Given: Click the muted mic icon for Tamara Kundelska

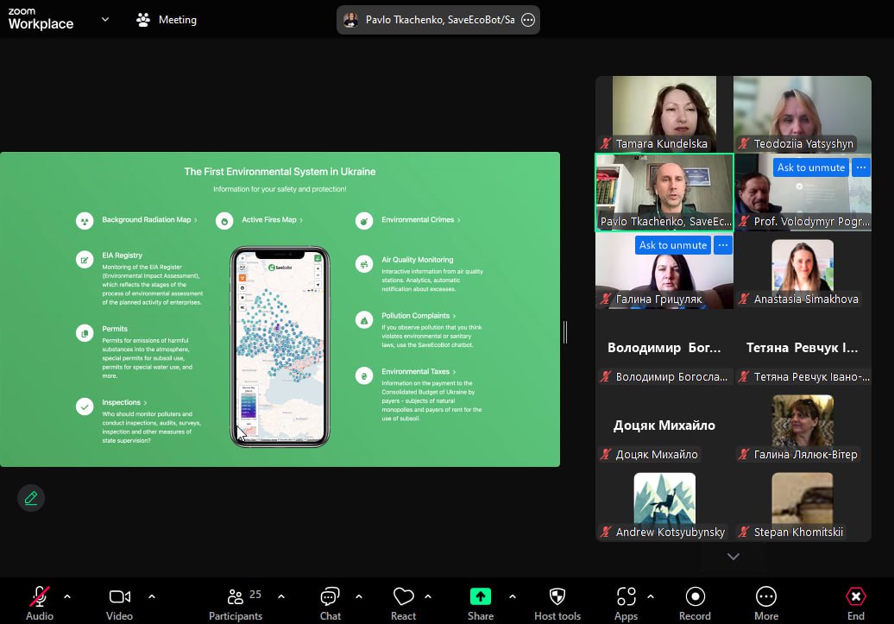Looking at the screenshot, I should click(x=606, y=144).
